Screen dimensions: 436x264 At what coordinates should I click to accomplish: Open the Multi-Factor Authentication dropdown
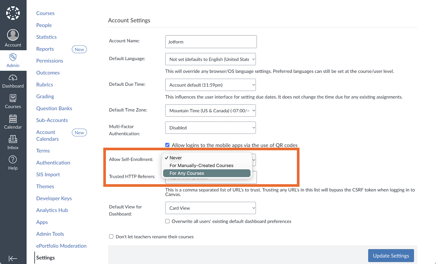210,128
